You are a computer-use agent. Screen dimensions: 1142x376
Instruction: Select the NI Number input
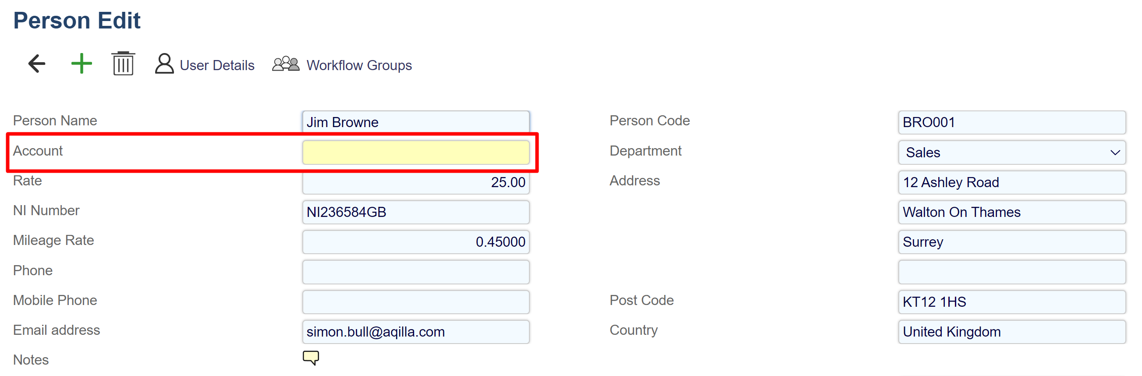(415, 212)
